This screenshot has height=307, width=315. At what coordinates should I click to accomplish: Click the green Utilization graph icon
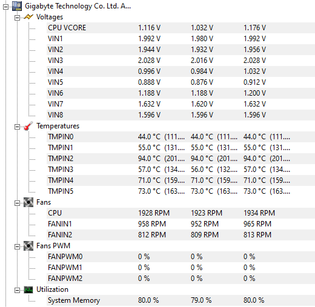(28, 290)
